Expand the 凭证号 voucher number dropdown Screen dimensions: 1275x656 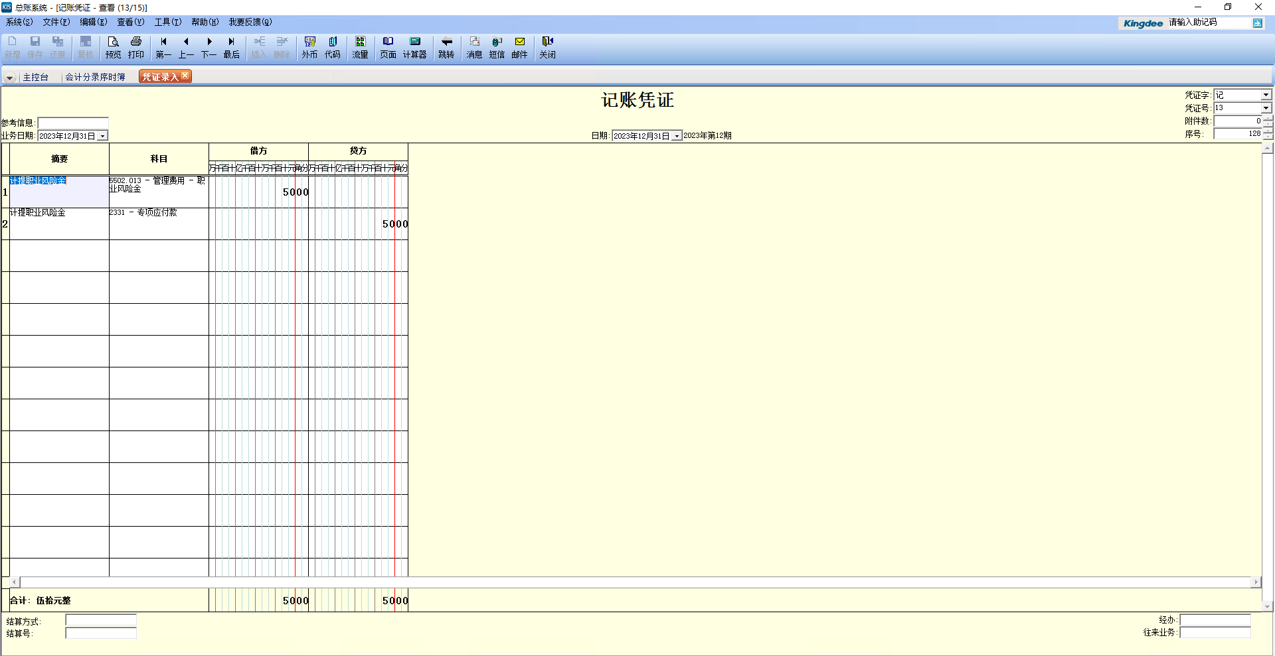[x=1266, y=108]
